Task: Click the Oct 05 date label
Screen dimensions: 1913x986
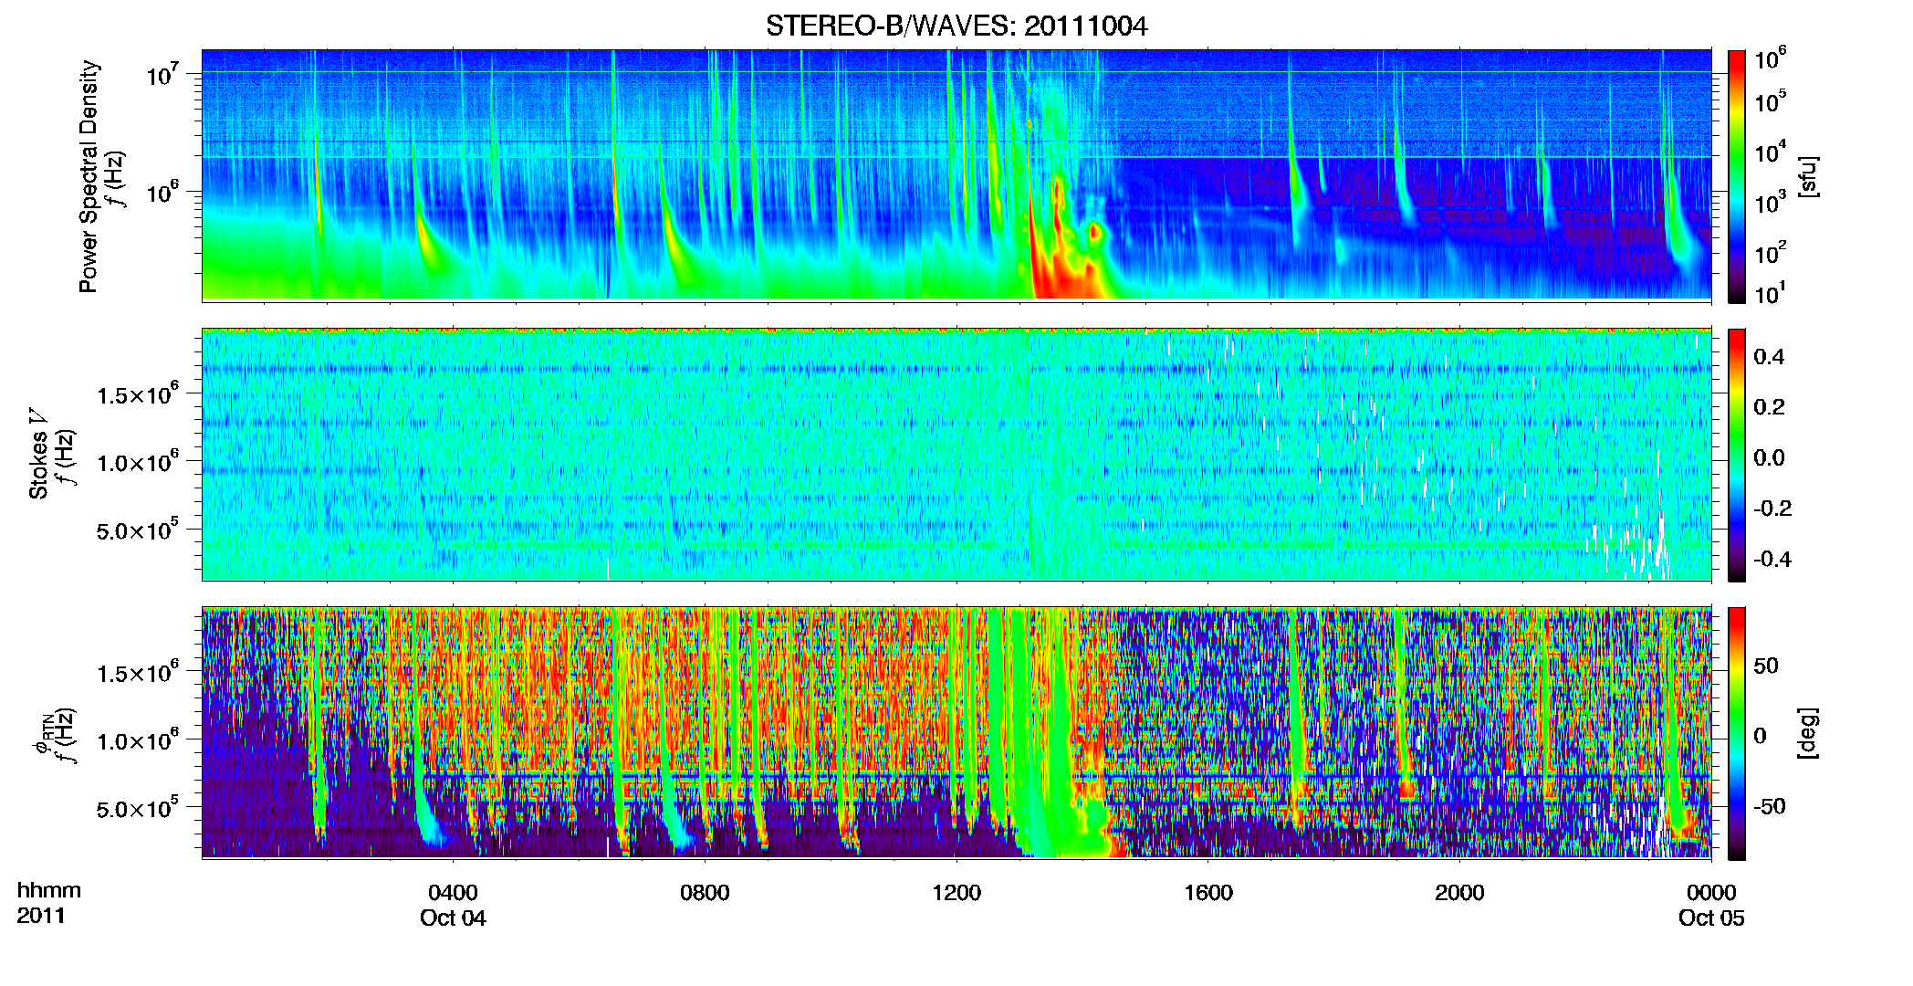Action: (x=1711, y=918)
